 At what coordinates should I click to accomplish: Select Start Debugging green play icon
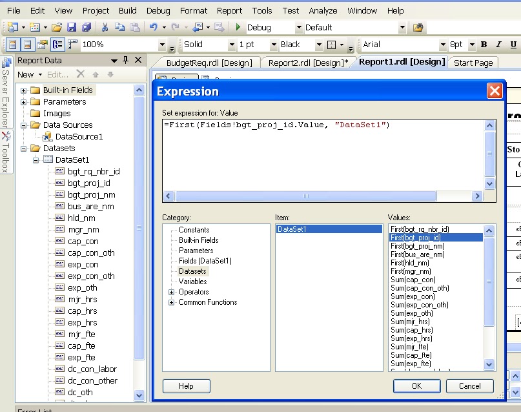(238, 28)
